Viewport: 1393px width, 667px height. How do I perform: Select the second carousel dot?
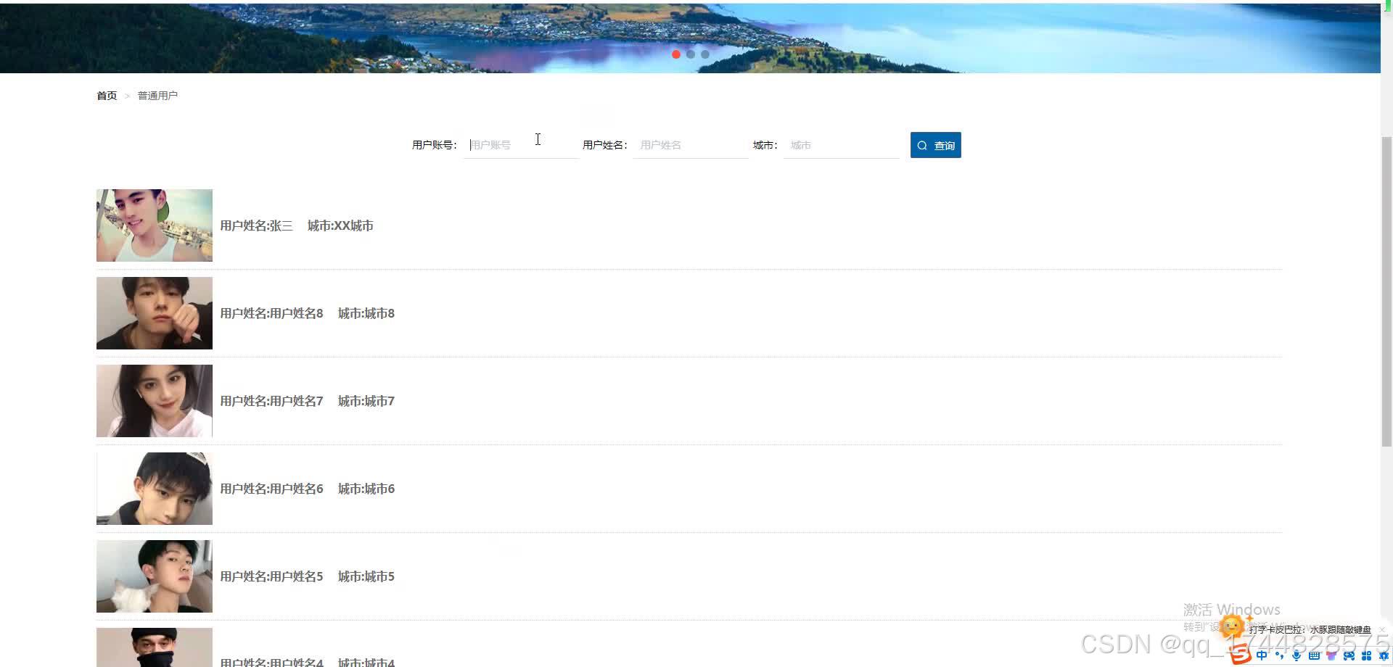[691, 54]
